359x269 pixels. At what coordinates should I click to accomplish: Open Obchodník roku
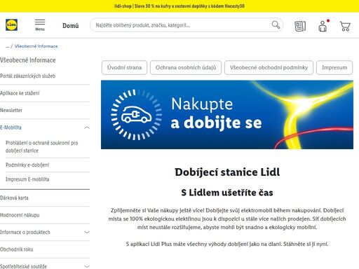[17, 249]
